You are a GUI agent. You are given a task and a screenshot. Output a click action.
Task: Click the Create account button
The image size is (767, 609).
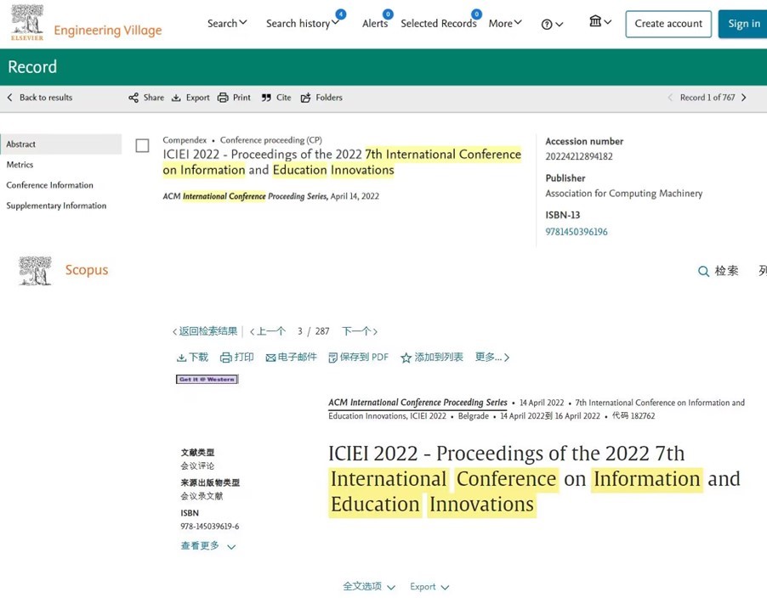click(668, 24)
